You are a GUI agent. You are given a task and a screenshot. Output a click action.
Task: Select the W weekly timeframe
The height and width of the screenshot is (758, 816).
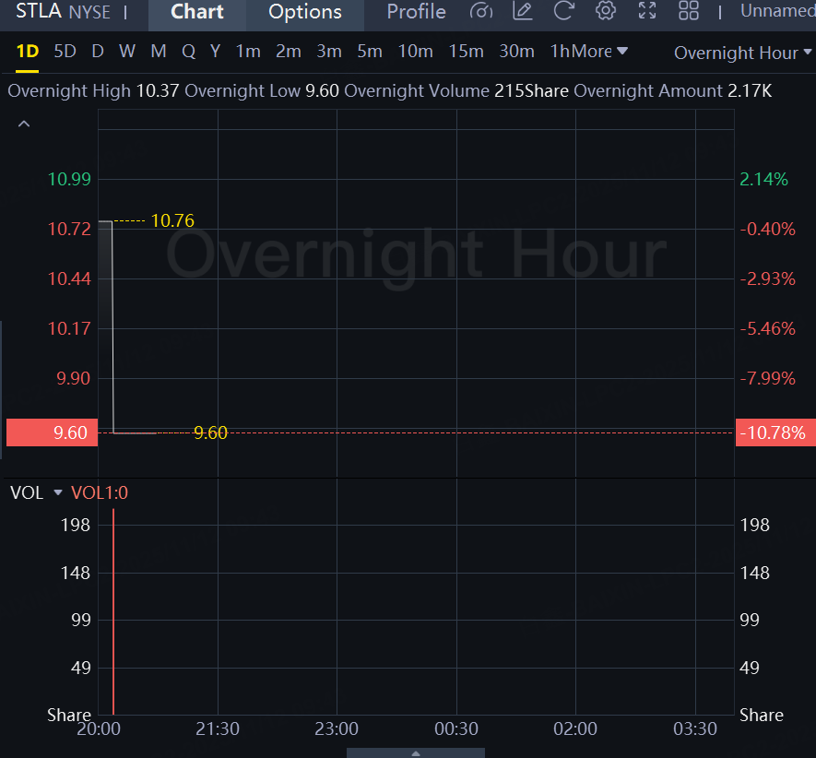(x=127, y=51)
